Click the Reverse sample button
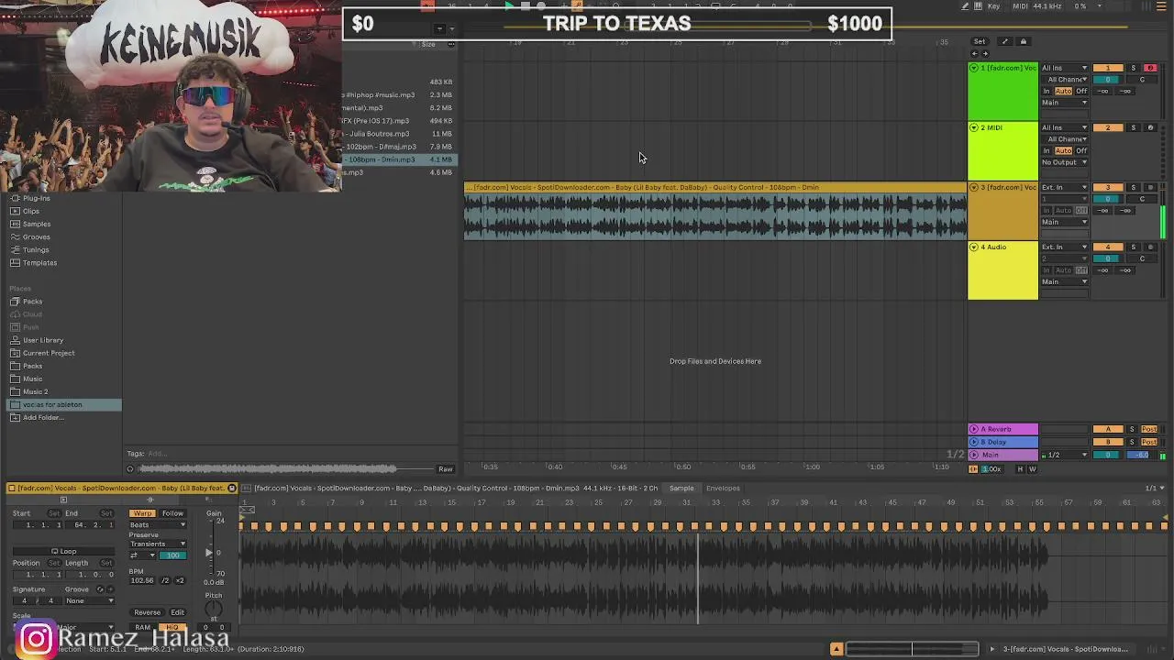The height and width of the screenshot is (660, 1174). (147, 612)
